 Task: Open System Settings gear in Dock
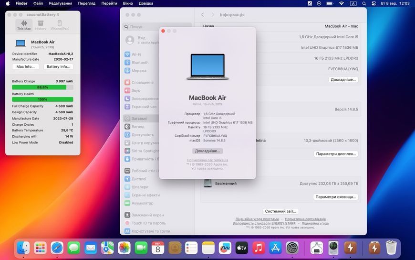click(x=292, y=249)
